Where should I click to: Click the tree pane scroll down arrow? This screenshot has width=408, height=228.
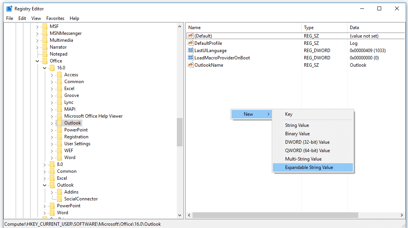(x=180, y=215)
